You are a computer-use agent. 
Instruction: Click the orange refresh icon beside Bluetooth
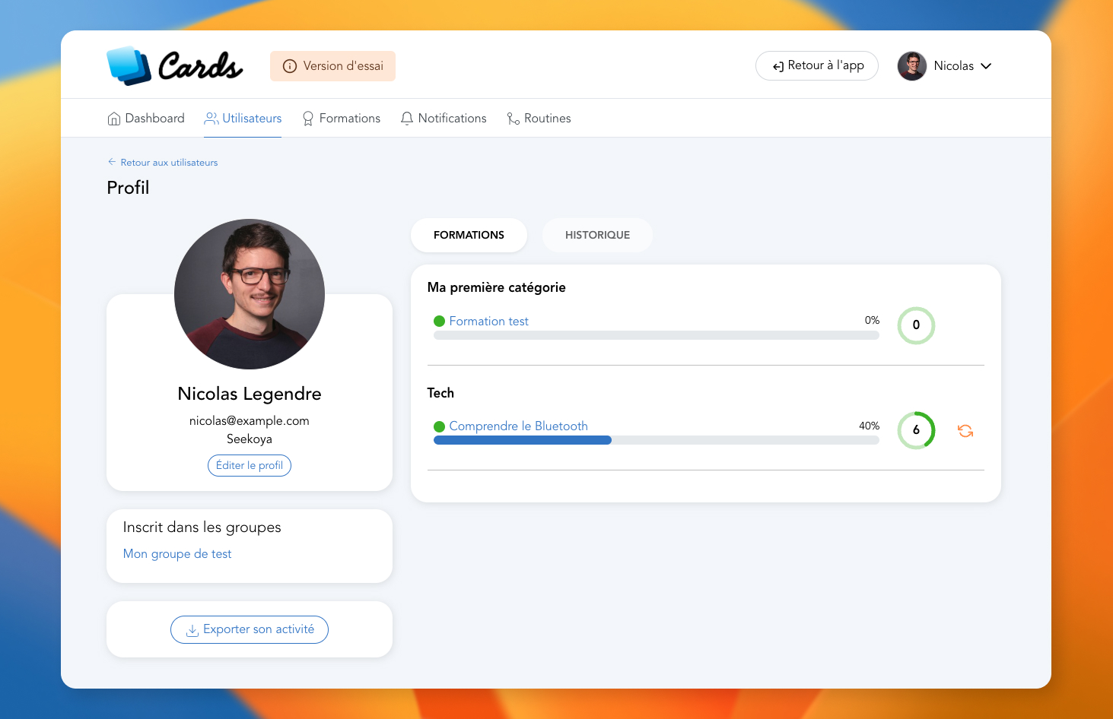coord(965,431)
